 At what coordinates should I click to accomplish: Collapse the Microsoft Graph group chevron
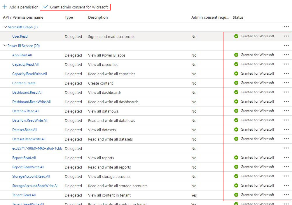5,27
